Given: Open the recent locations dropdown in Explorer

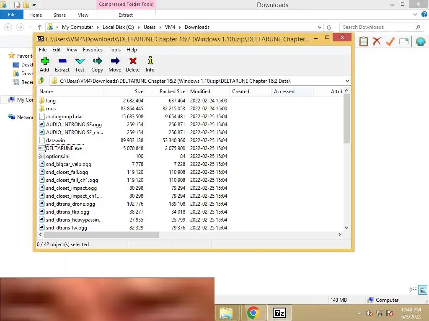Looking at the screenshot, I should click(30, 27).
